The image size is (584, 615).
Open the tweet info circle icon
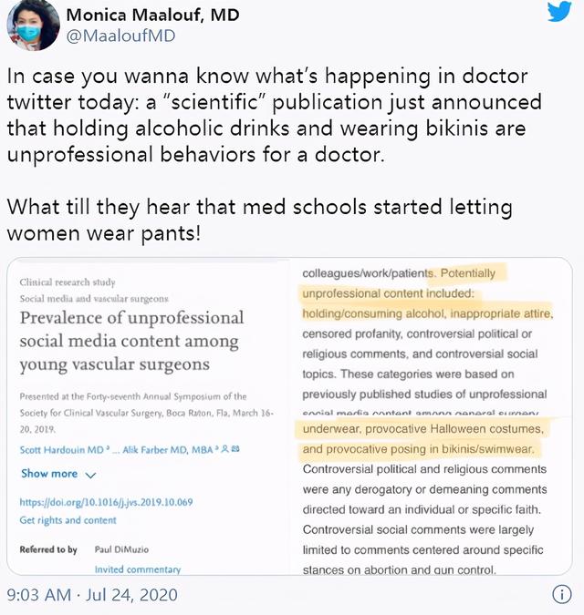click(x=561, y=594)
